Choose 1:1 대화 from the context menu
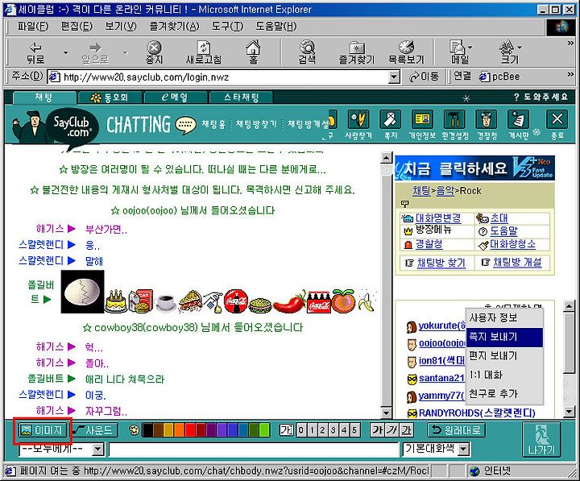The image size is (580, 481). pos(504,375)
